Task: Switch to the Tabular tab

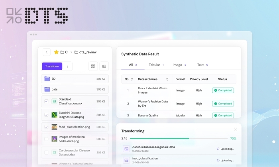Action: tap(156, 65)
